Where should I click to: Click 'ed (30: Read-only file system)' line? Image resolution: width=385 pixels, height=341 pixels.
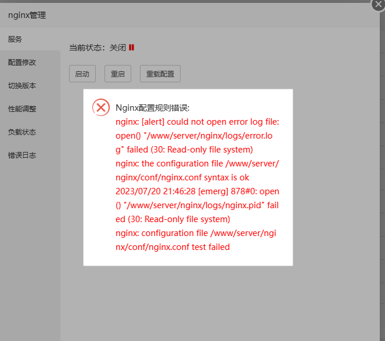(x=173, y=219)
